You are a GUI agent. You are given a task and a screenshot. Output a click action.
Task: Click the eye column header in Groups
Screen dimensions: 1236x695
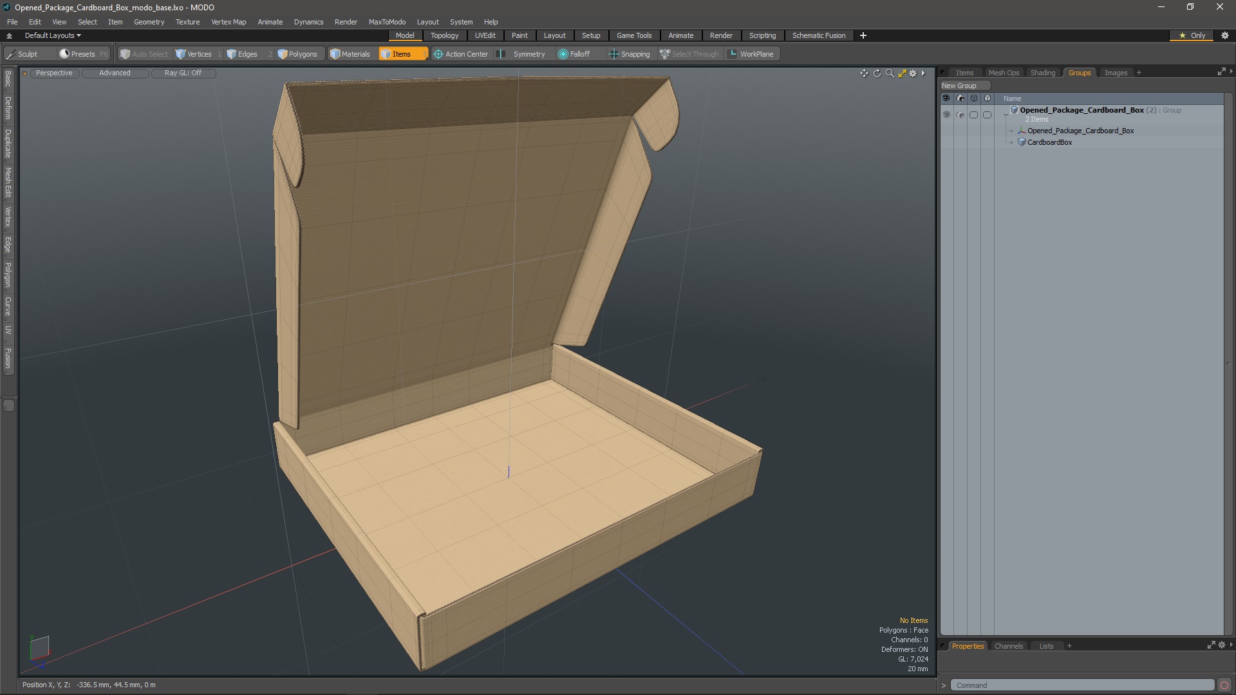pyautogui.click(x=946, y=98)
